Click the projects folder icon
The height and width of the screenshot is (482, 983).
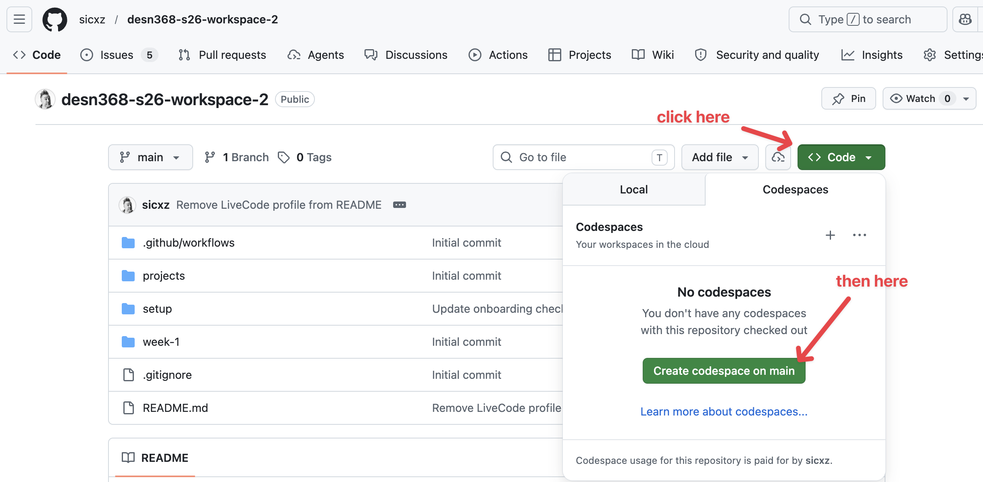coord(128,276)
